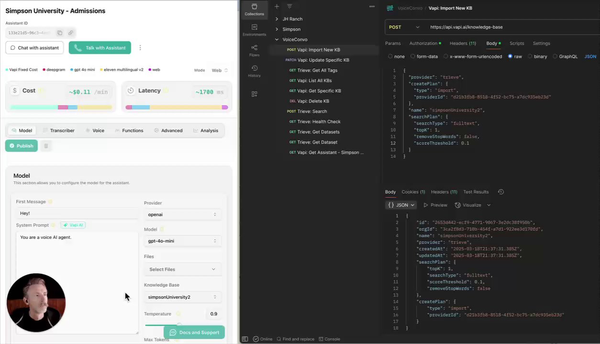This screenshot has width=600, height=344.
Task: Open the Mode dropdown showing Web
Action: click(x=220, y=70)
